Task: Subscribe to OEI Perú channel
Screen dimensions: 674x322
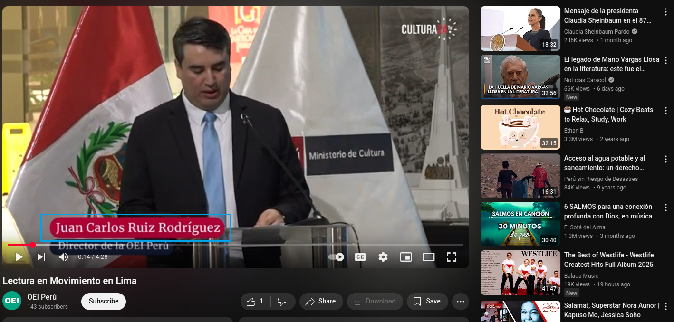Action: tap(104, 302)
